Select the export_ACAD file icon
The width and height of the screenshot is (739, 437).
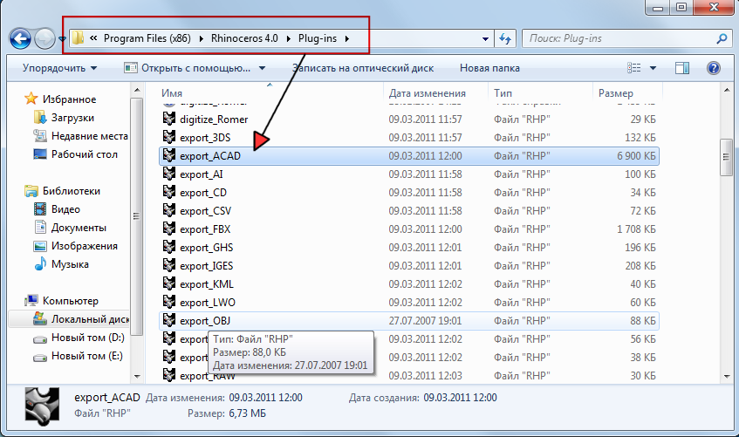click(x=169, y=155)
